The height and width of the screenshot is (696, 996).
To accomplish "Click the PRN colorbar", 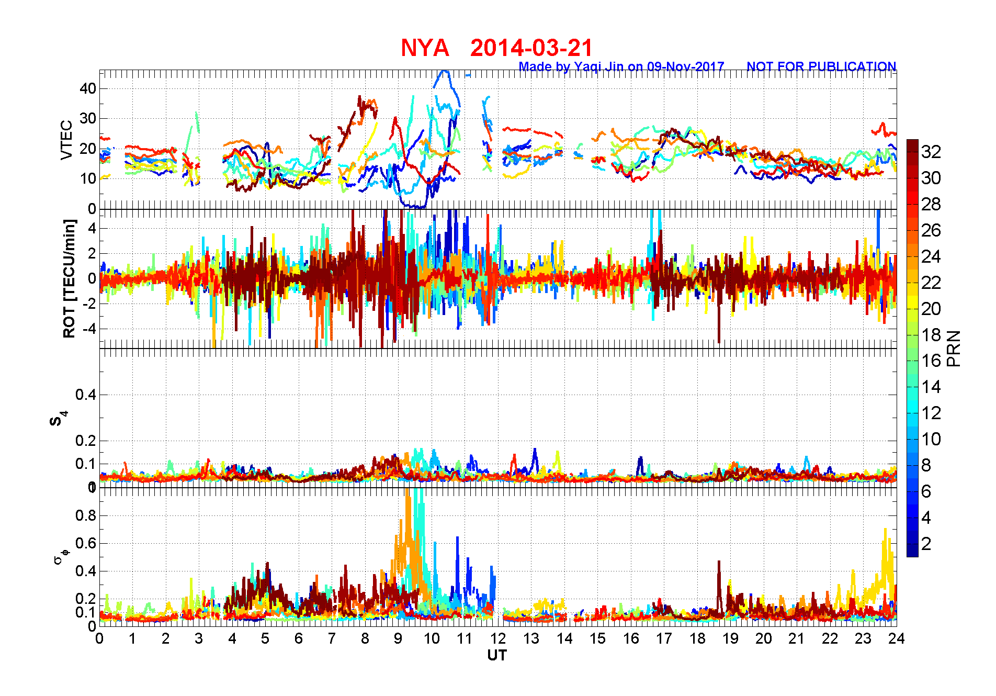I will pos(912,348).
